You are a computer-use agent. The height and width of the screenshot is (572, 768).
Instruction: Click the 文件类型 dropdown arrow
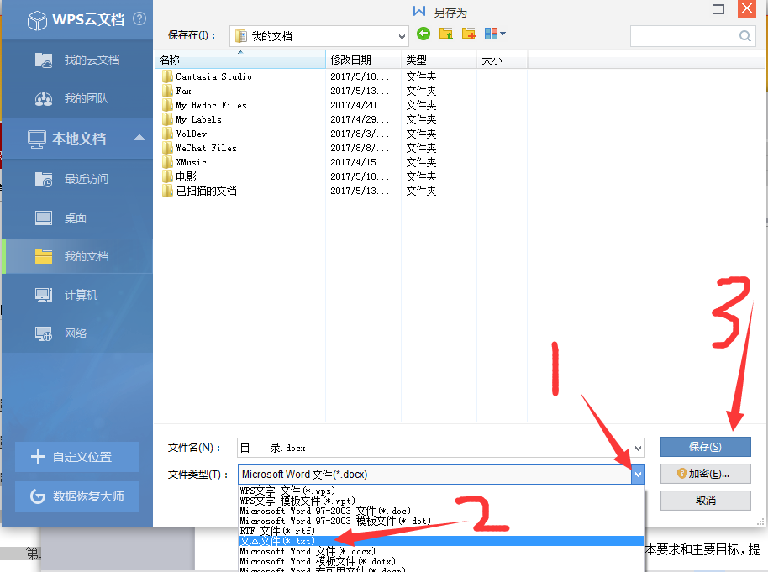click(x=638, y=474)
